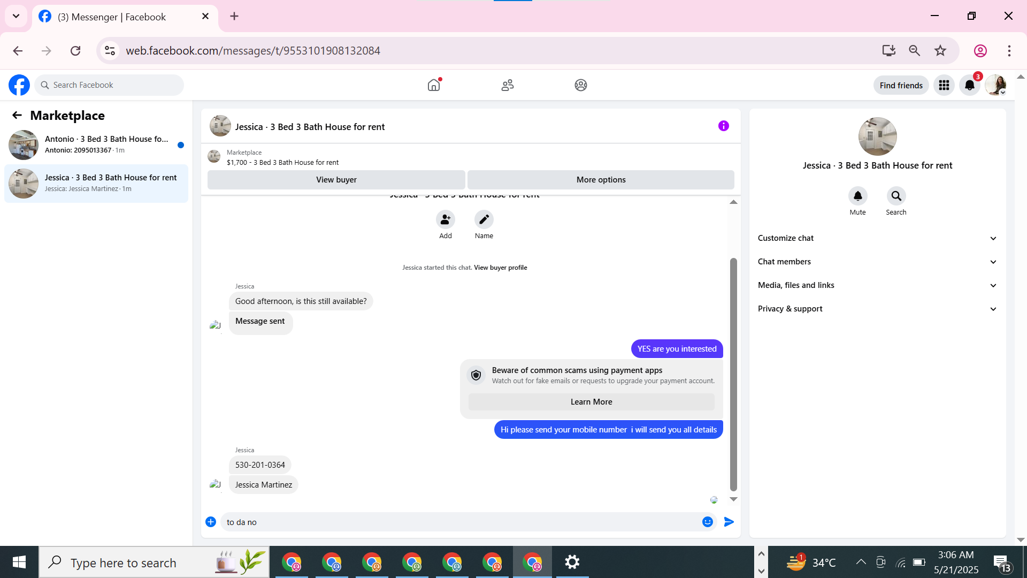Screen dimensions: 1027x578
Task: Open the Facebook menu grid icon
Action: [x=944, y=85]
